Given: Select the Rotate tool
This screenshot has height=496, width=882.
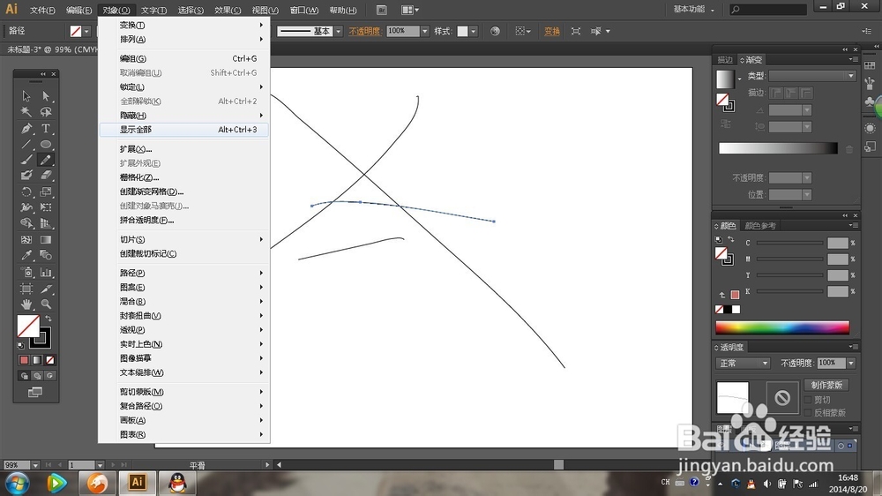Looking at the screenshot, I should tap(26, 192).
